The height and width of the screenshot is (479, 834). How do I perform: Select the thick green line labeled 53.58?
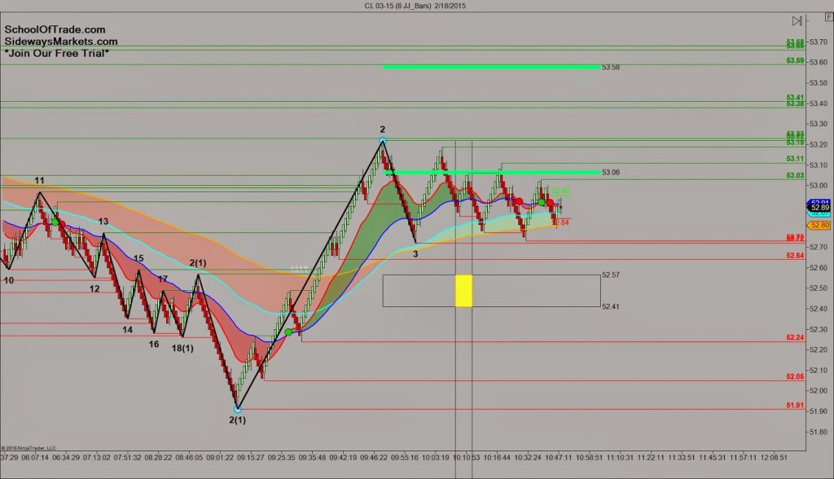[491, 67]
